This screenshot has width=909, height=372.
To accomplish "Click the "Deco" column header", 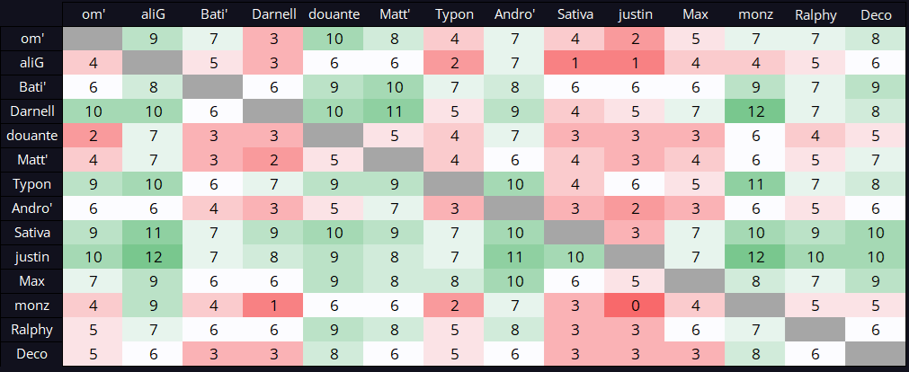I will tap(877, 15).
